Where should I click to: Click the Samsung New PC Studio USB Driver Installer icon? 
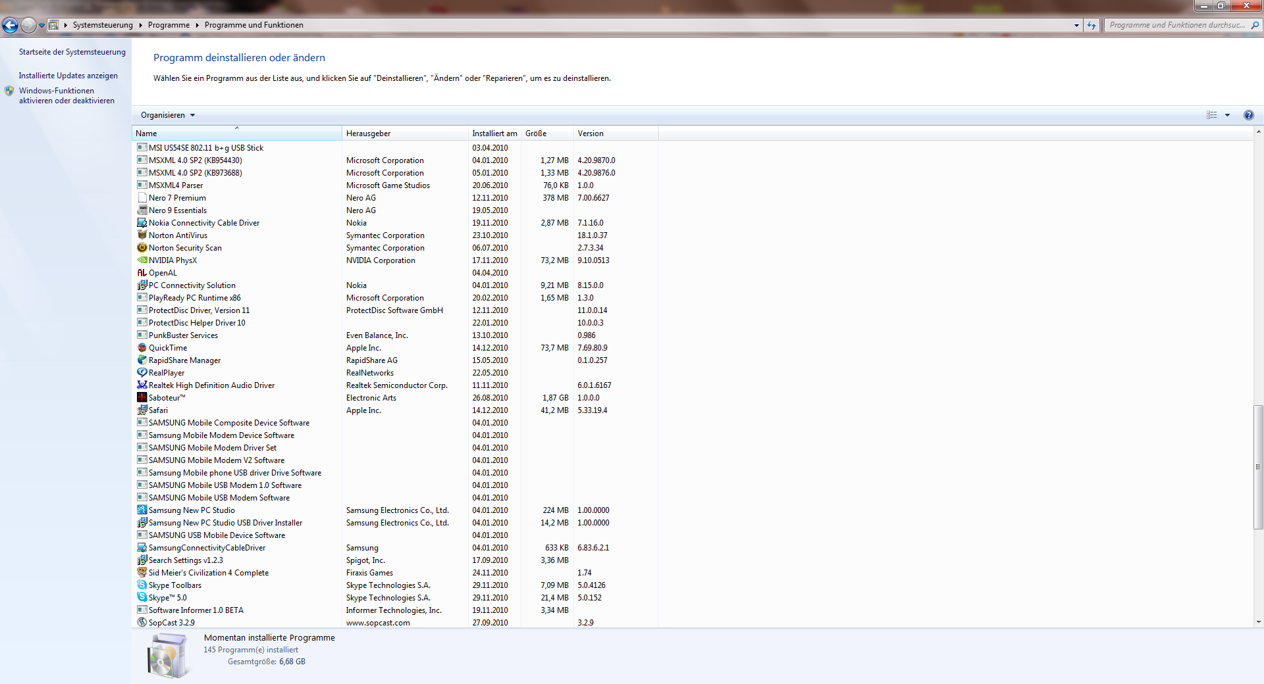(x=142, y=523)
